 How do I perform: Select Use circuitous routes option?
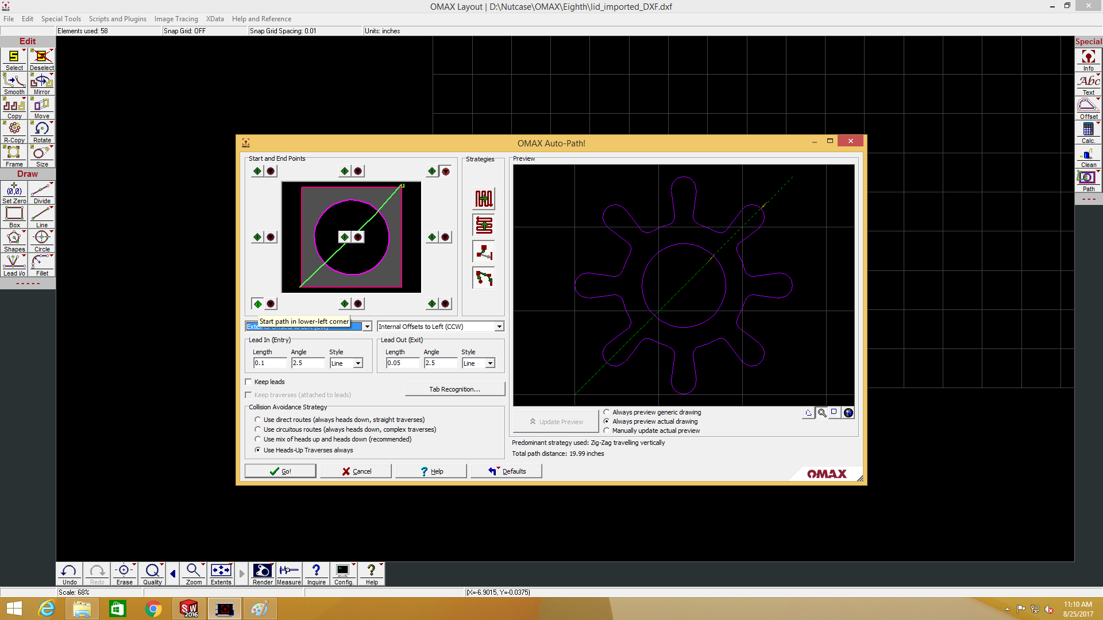[257, 429]
